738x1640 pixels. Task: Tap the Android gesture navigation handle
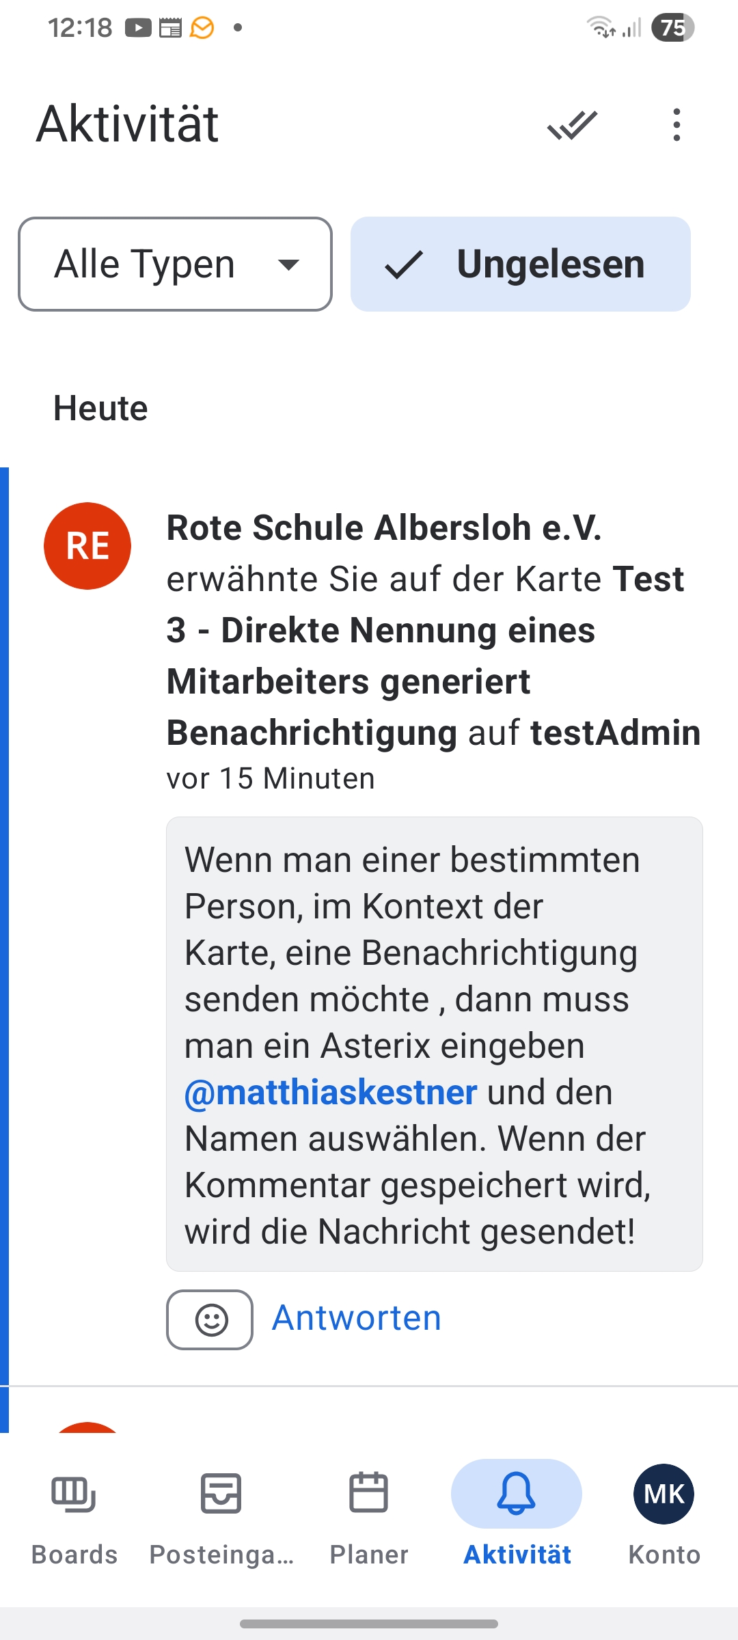click(369, 1624)
